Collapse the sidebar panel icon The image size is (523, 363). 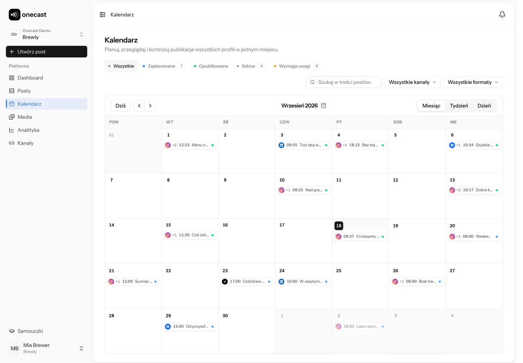tap(102, 15)
